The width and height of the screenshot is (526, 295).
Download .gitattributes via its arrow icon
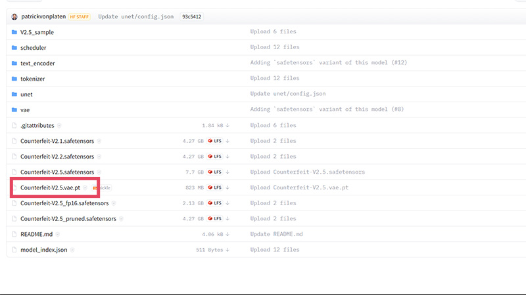227,125
